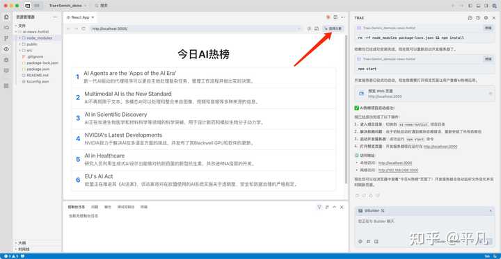Image resolution: width=501 pixels, height=259 pixels.
Task: Select the React App editor tab
Action: point(80,17)
